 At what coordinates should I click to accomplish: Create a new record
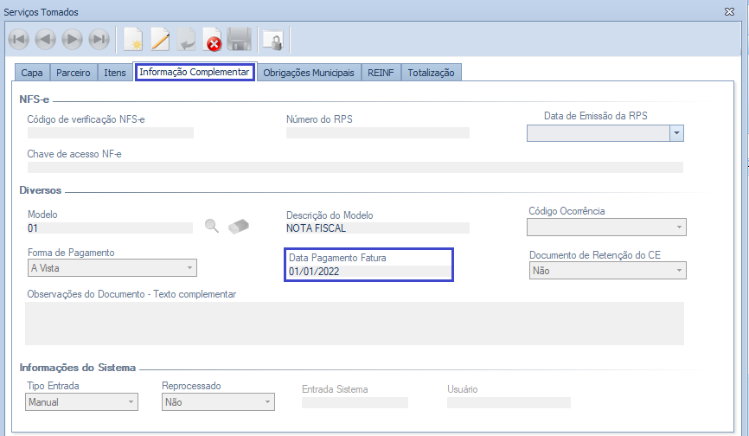(133, 39)
